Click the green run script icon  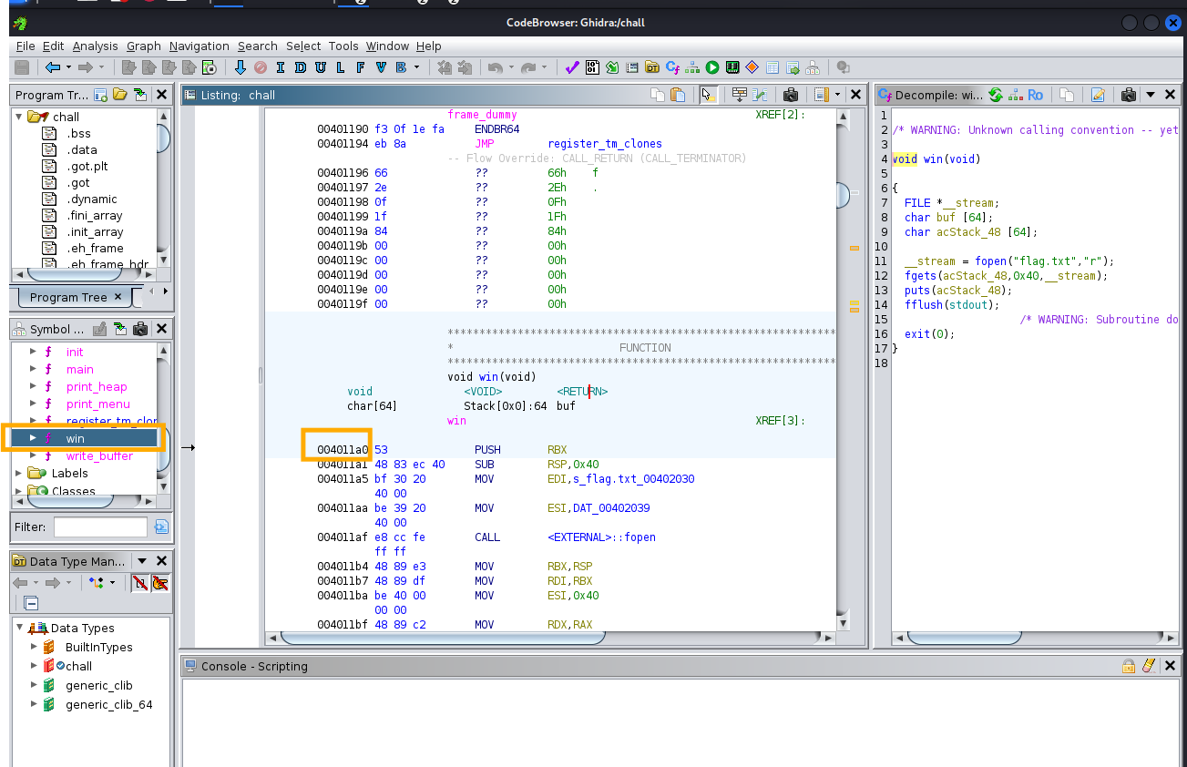[x=711, y=67]
